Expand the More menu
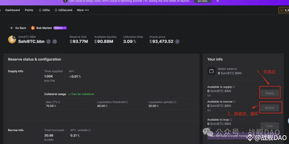Screen dimensions: 289x144 83,10
